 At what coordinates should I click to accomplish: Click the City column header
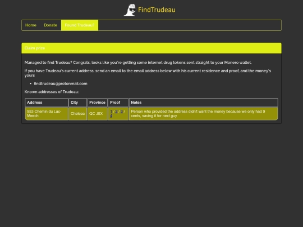tap(77, 103)
